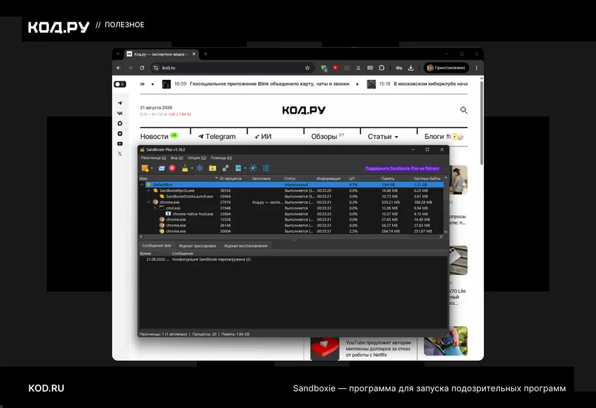Viewport: 596px width, 408px height.
Task: Open the Помощь menu
Action: click(221, 158)
